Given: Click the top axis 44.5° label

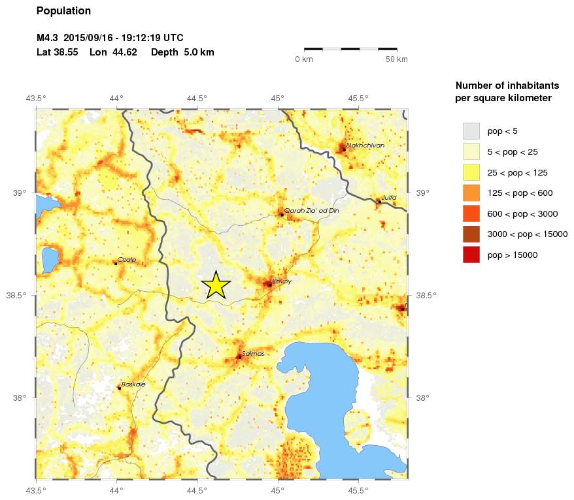Looking at the screenshot, I should pyautogui.click(x=197, y=99).
